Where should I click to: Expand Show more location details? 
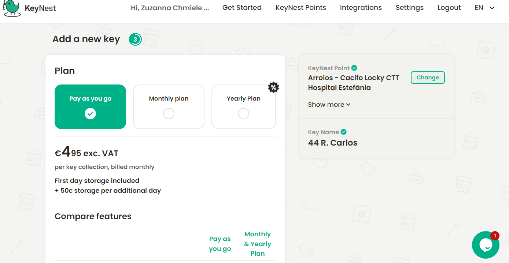tap(329, 105)
